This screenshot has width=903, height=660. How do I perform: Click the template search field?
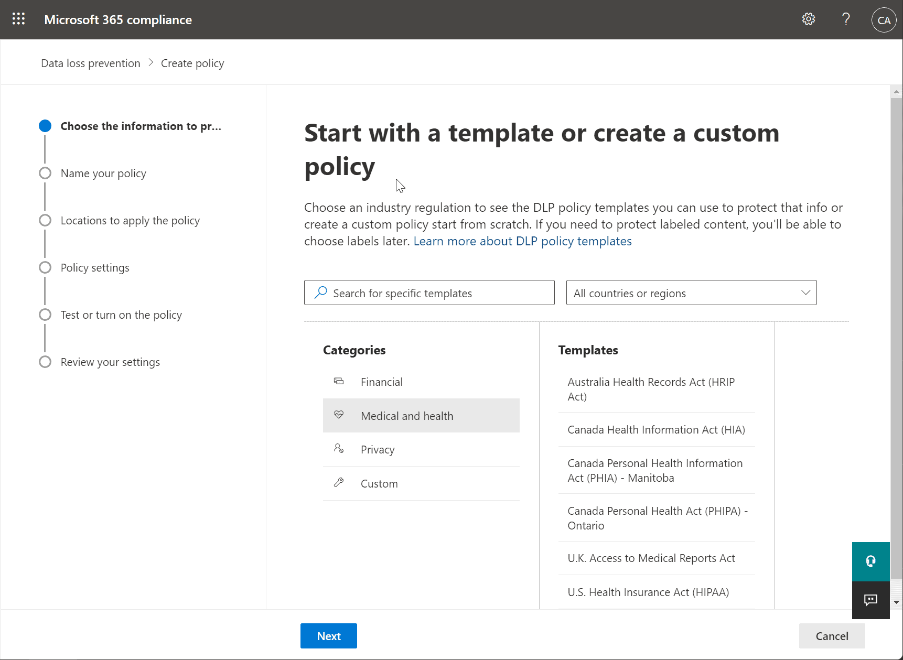(429, 293)
